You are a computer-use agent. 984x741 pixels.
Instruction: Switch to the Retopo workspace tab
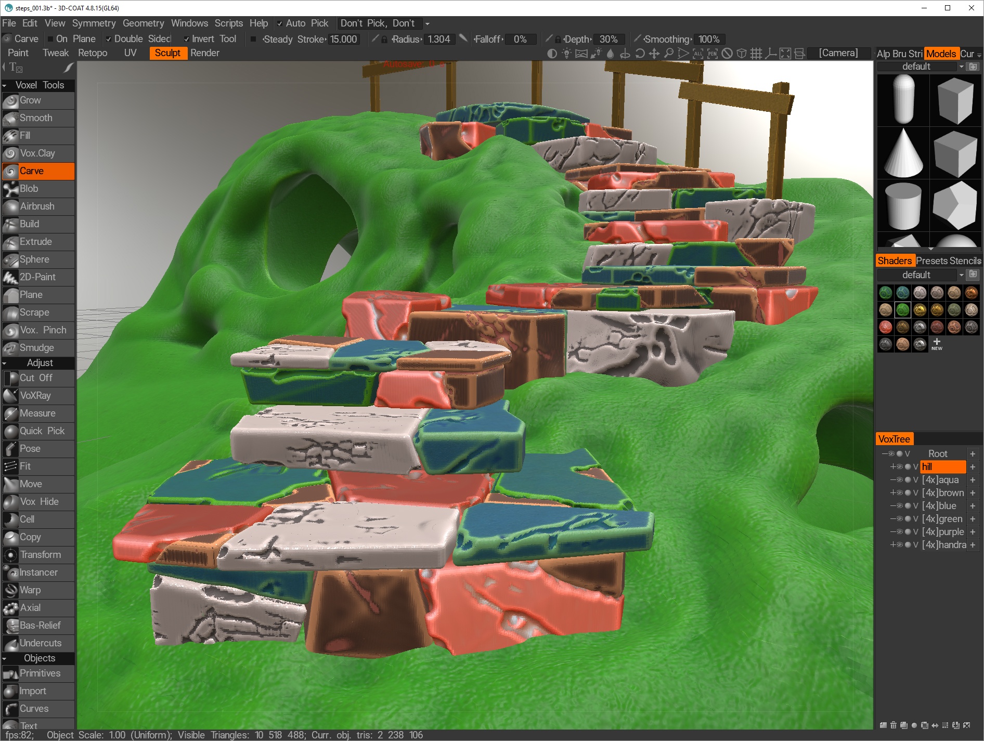[93, 53]
